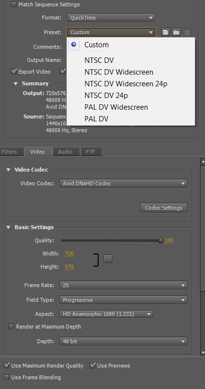Viewport: 205px width, 389px height.
Task: Collapse the Summary section triangle
Action: coord(16,84)
